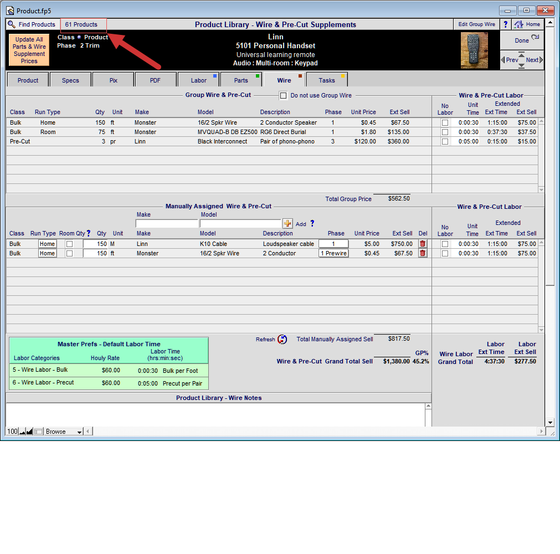Check No Labor for the MVQUAD-B DB EZ500 row
Viewport: 560px width, 554px height.
click(x=445, y=132)
